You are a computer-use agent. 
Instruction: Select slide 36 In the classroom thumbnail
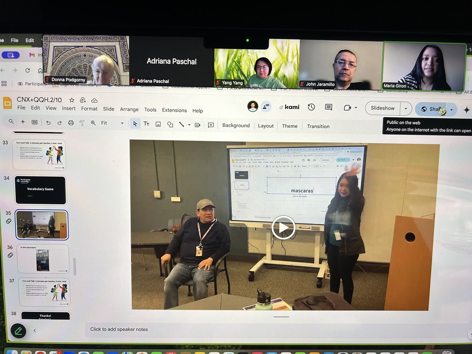pyautogui.click(x=43, y=258)
